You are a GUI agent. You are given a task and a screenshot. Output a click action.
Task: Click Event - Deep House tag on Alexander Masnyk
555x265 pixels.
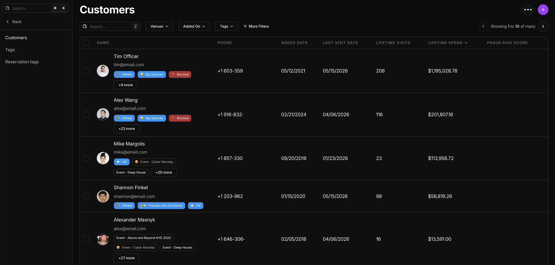(177, 248)
